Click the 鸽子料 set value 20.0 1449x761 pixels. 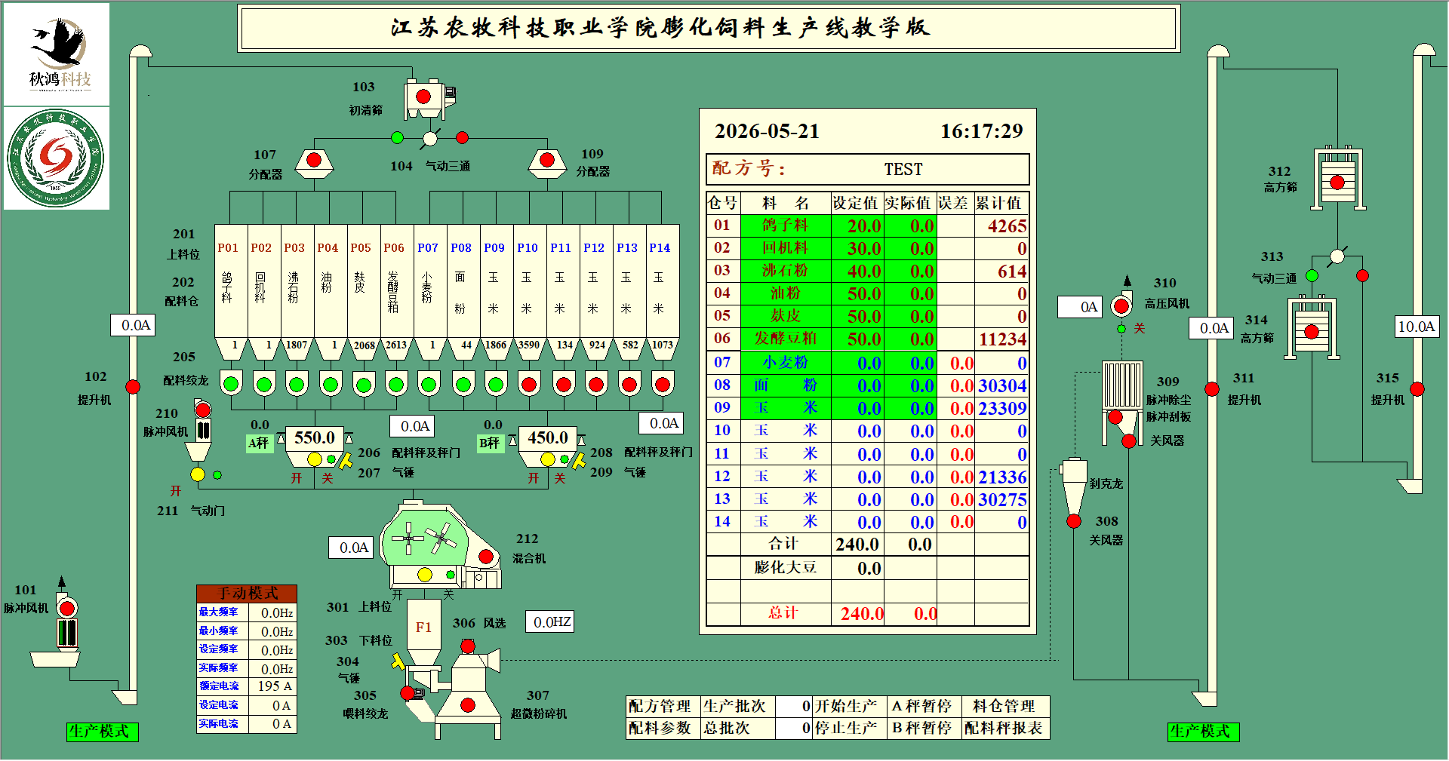coord(857,226)
